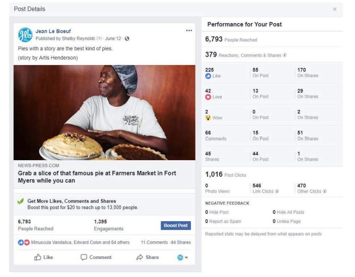Click the info icon next to Link Clicks
Viewport: 355px width, 277px height.
coord(277,191)
